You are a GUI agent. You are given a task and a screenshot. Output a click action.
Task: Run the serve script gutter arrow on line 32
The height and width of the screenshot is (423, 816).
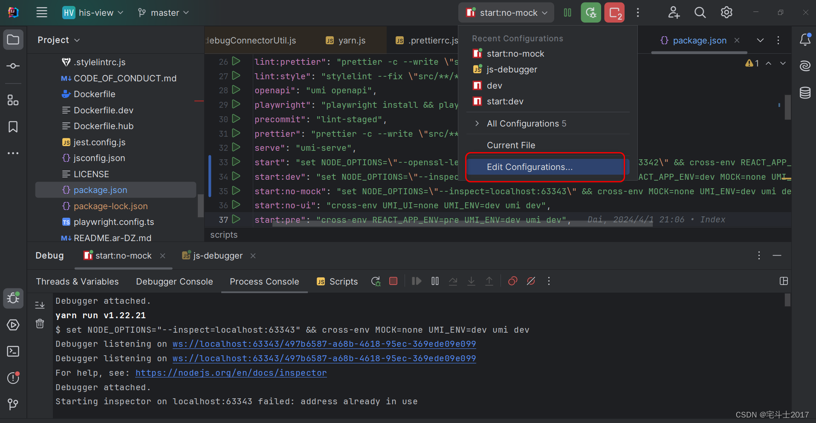[236, 147]
